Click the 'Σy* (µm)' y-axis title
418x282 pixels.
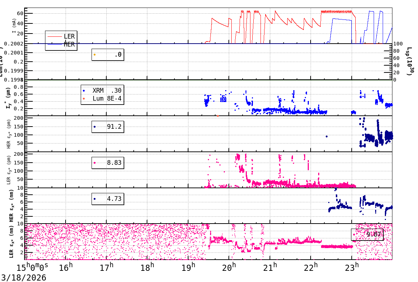pos(8,98)
